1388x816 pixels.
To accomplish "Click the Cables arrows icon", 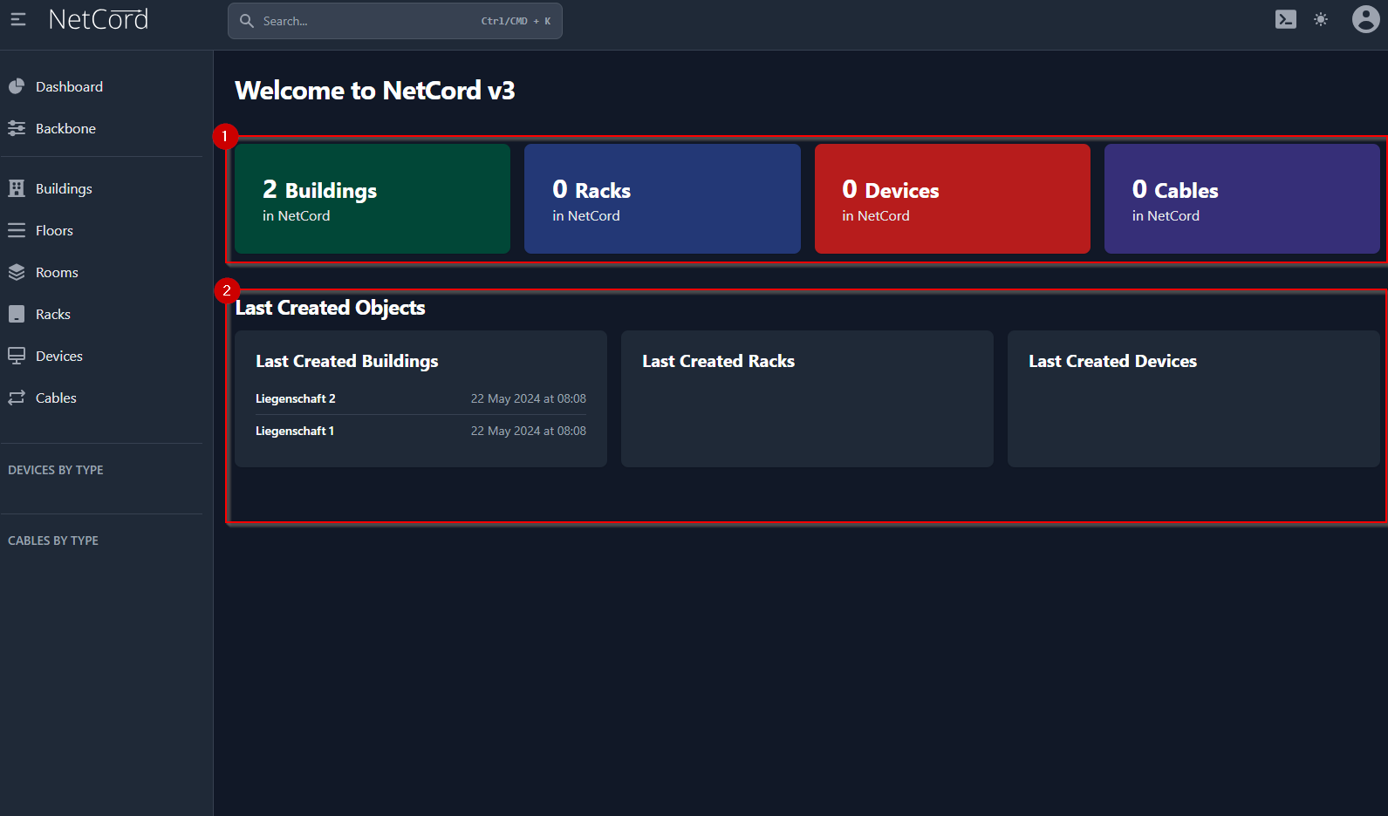I will [17, 398].
